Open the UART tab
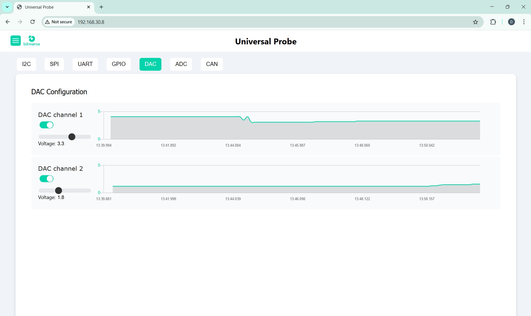531x316 pixels. (85, 64)
